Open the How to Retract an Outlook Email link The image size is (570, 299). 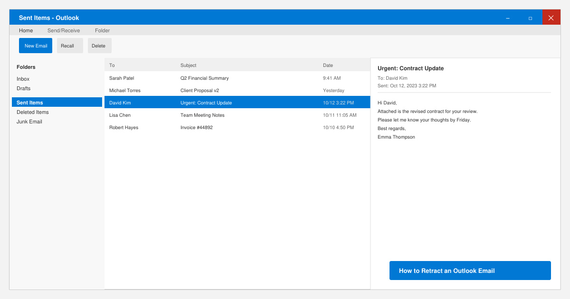click(x=470, y=271)
